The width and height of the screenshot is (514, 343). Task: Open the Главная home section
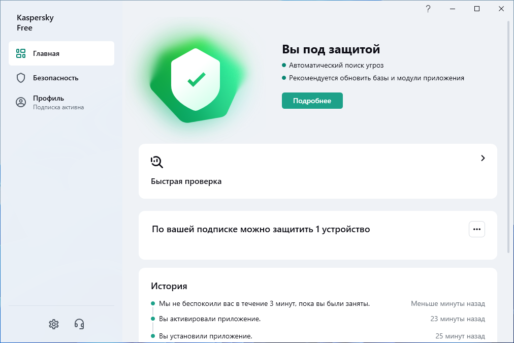61,53
